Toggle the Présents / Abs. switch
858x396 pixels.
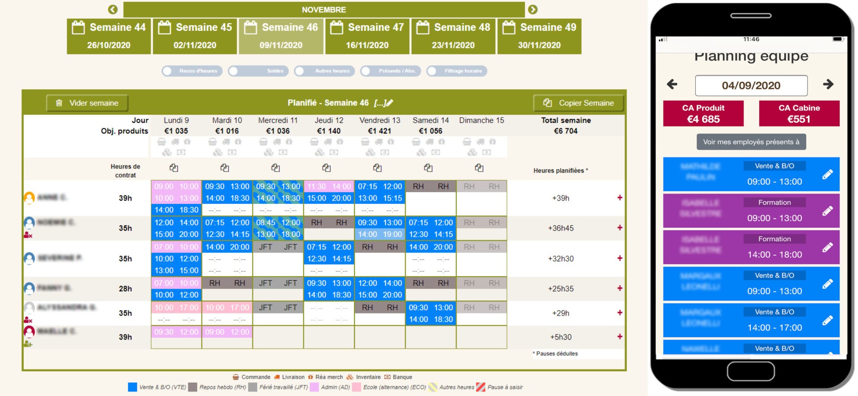[391, 71]
